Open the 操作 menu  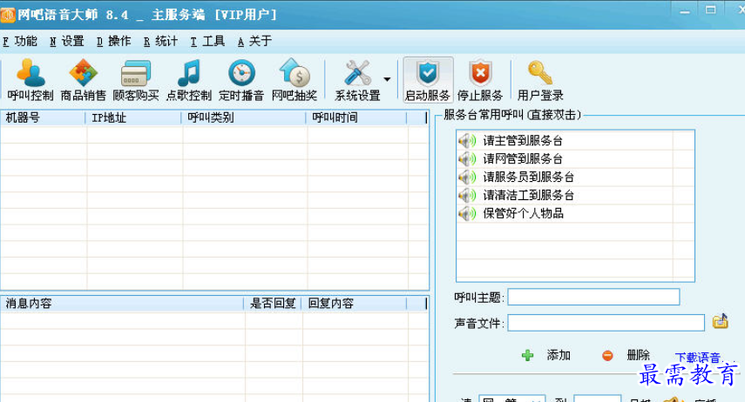tap(113, 41)
